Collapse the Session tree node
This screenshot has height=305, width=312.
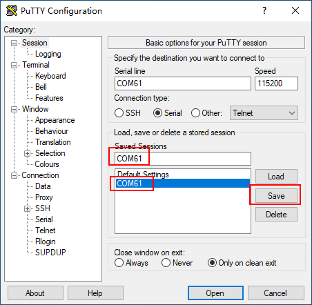14,43
